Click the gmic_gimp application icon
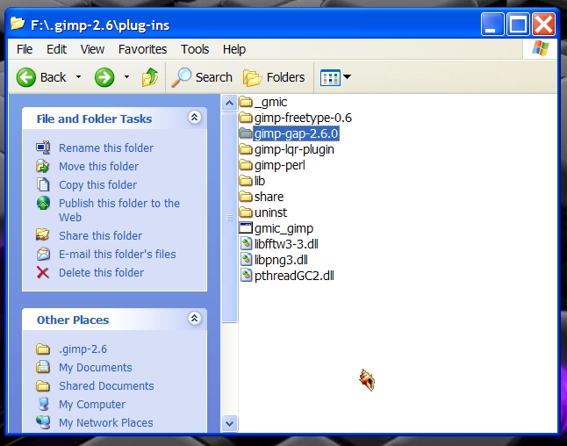567x446 pixels. (246, 228)
